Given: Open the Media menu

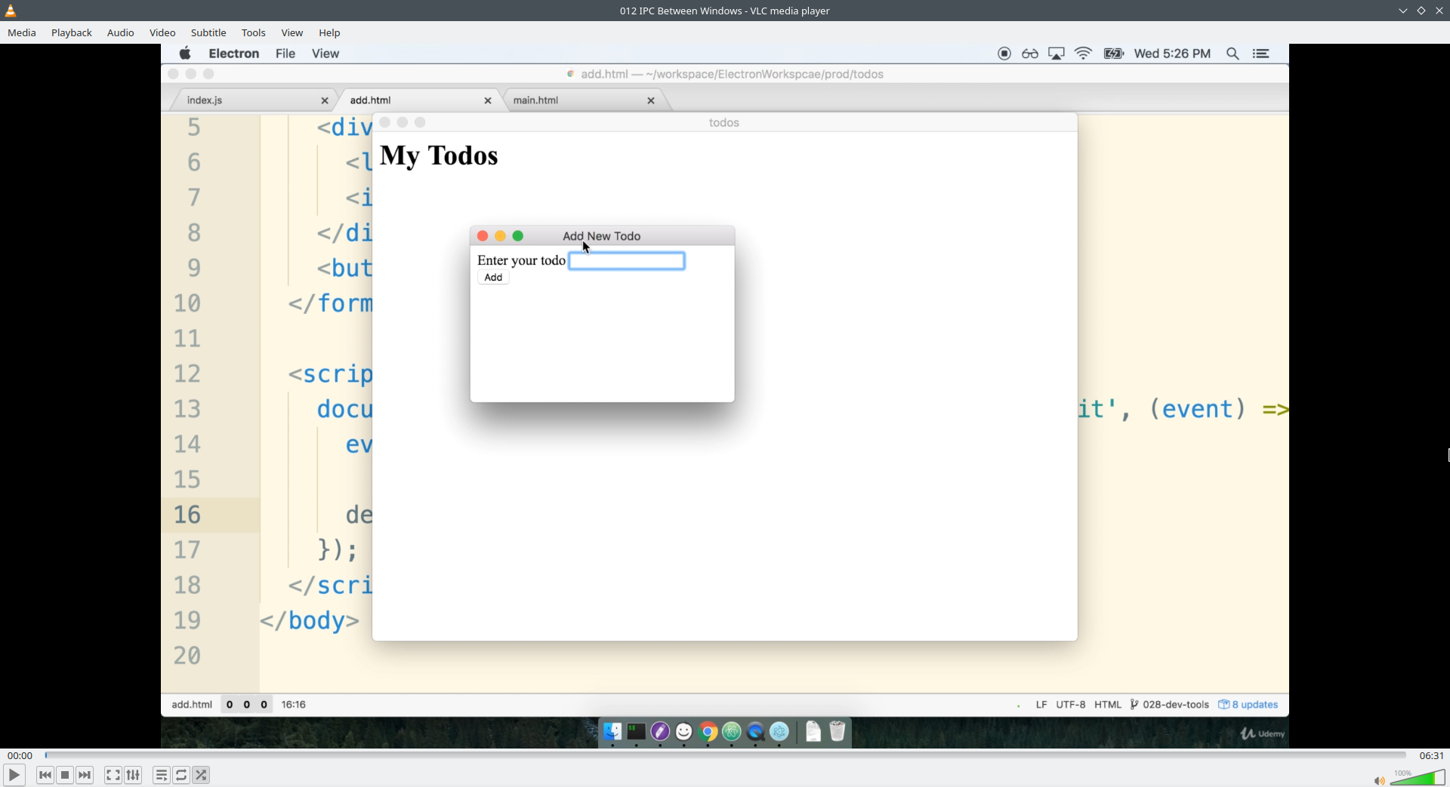Looking at the screenshot, I should click(x=22, y=32).
